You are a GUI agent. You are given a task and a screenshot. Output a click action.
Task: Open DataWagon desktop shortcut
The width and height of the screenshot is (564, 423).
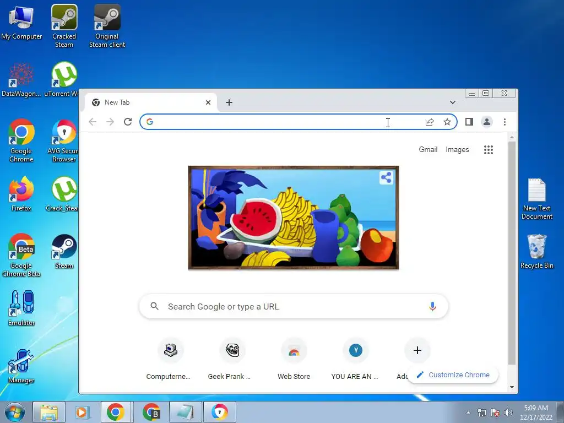(21, 80)
